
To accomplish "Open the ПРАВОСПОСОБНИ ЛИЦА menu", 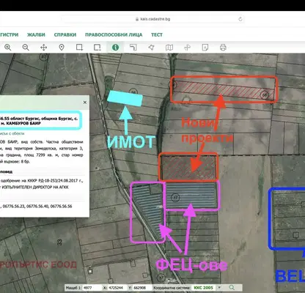I will pyautogui.click(x=114, y=34).
